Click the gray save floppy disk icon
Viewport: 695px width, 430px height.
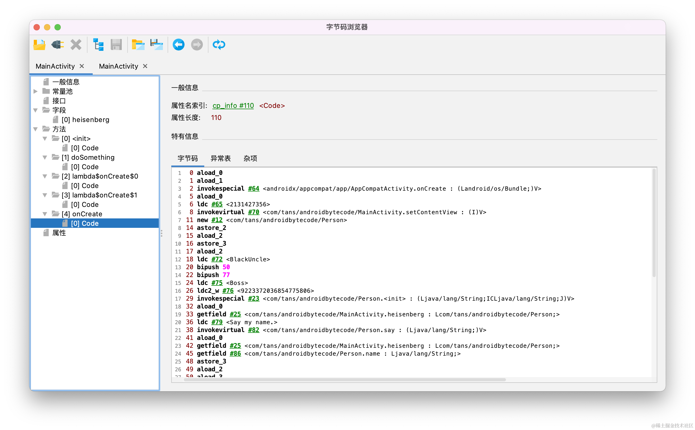point(116,45)
